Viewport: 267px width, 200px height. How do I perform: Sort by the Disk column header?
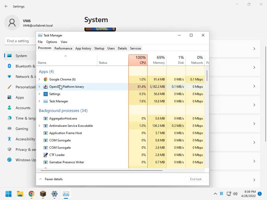[176, 60]
